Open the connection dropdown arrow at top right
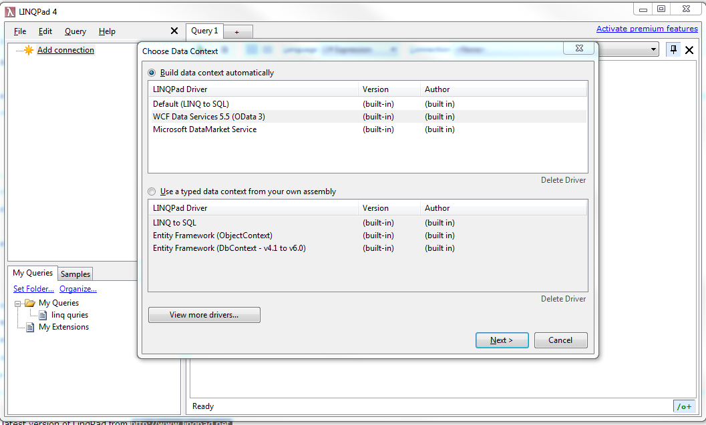 click(x=653, y=50)
